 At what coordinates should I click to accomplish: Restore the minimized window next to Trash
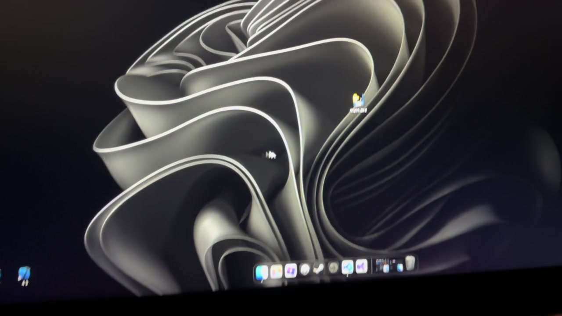(397, 265)
